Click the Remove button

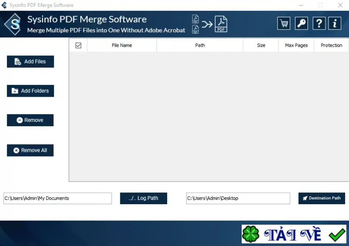click(30, 120)
